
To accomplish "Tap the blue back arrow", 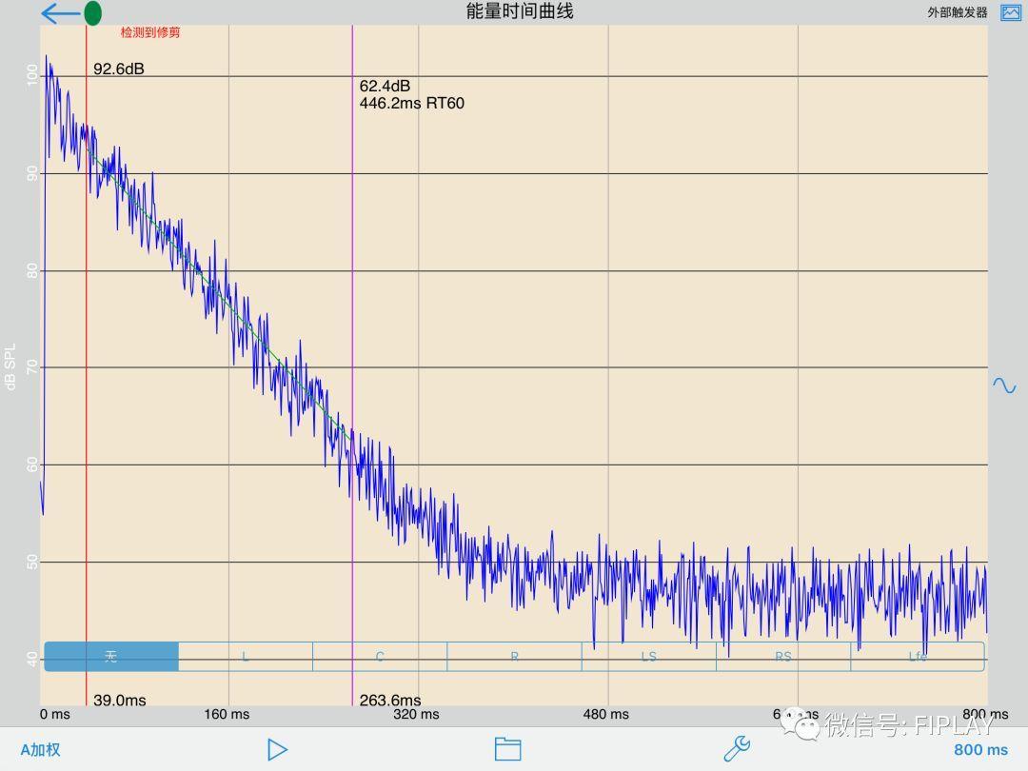I will pyautogui.click(x=59, y=13).
